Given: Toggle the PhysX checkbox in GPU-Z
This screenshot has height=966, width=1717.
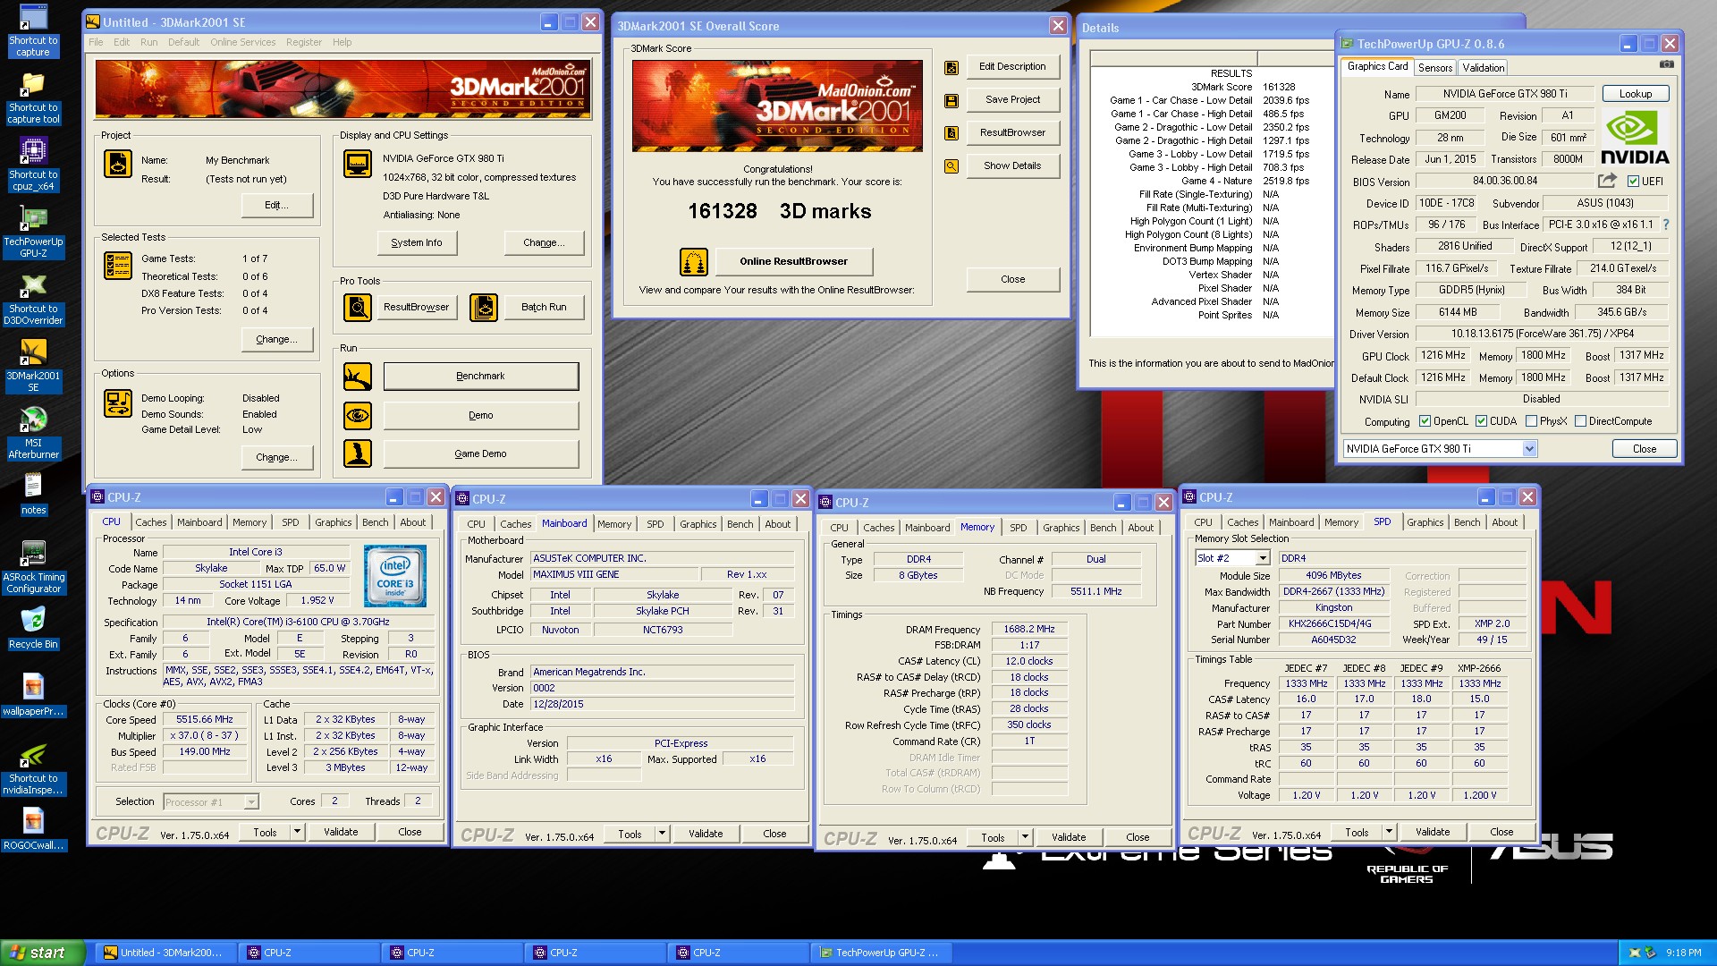Looking at the screenshot, I should click(1531, 421).
